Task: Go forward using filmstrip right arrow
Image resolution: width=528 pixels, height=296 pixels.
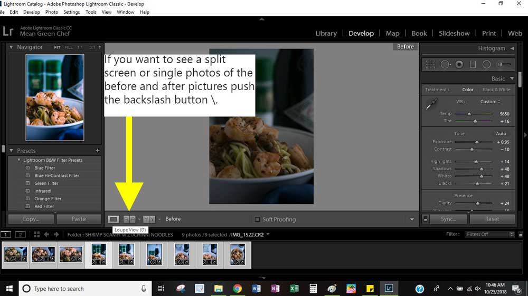Action: pyautogui.click(x=56, y=234)
